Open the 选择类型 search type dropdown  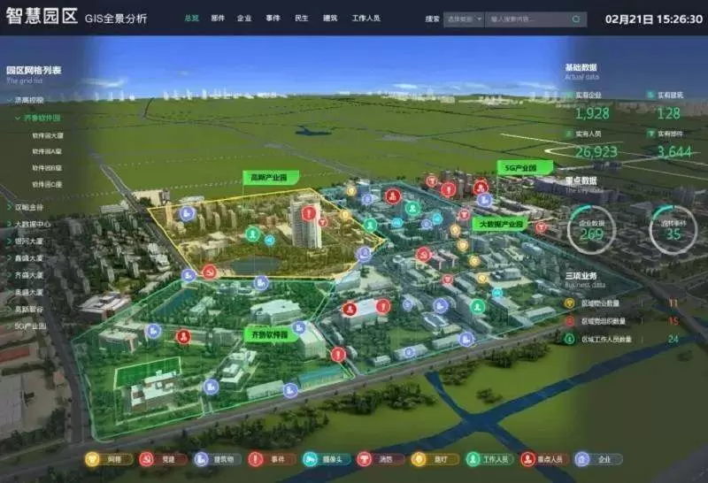click(464, 19)
